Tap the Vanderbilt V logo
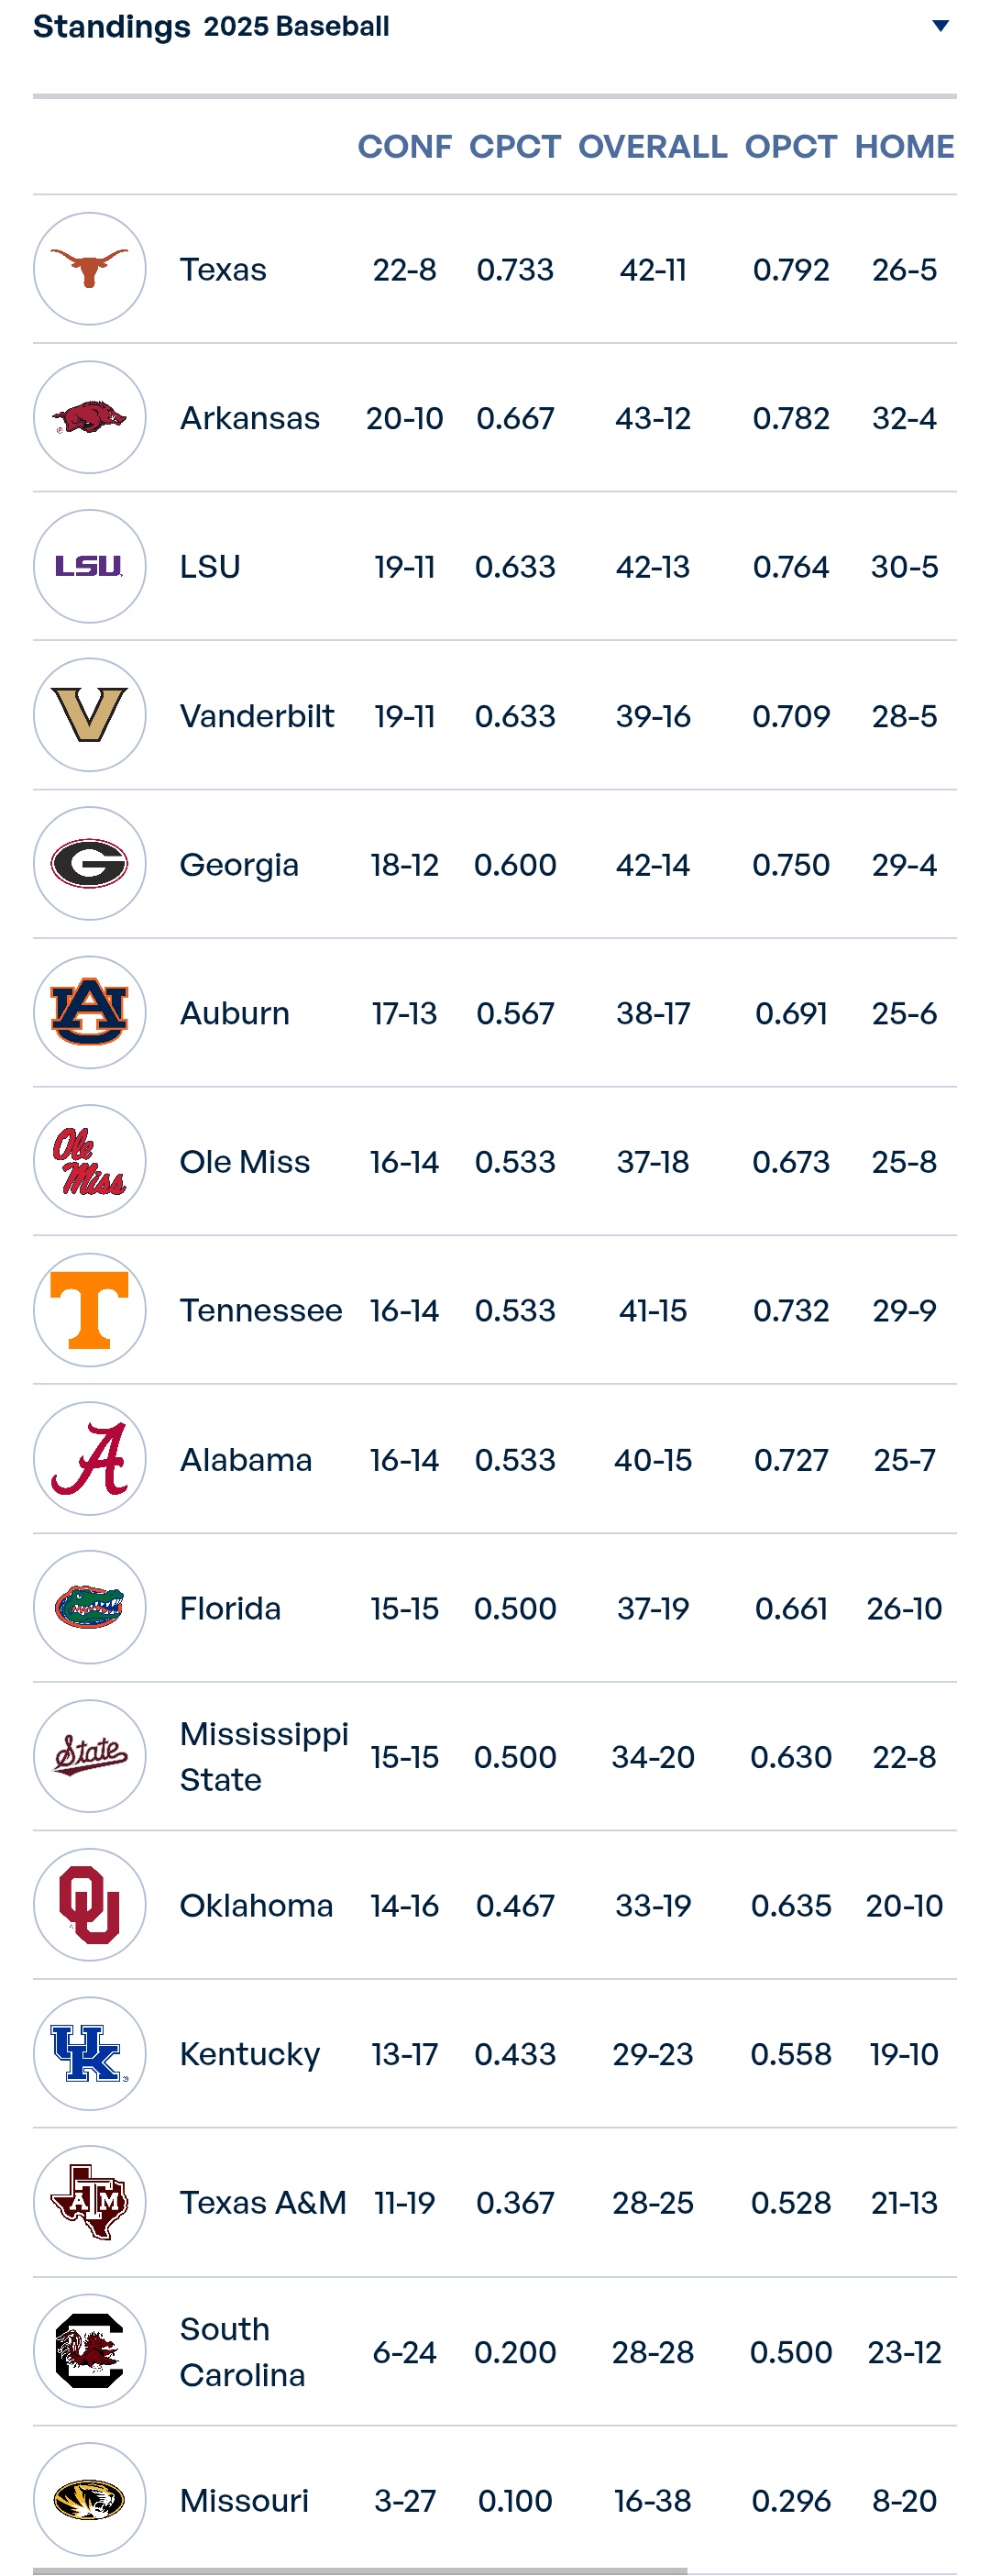 [90, 715]
